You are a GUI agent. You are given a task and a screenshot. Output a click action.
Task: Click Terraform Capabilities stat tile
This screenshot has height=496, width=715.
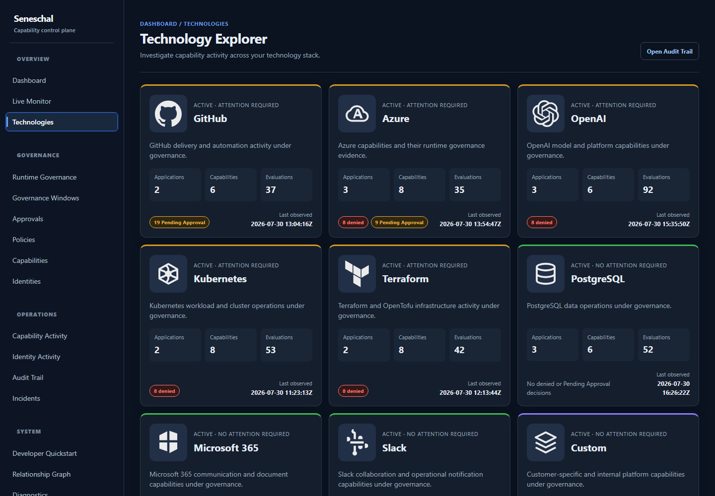pyautogui.click(x=420, y=345)
